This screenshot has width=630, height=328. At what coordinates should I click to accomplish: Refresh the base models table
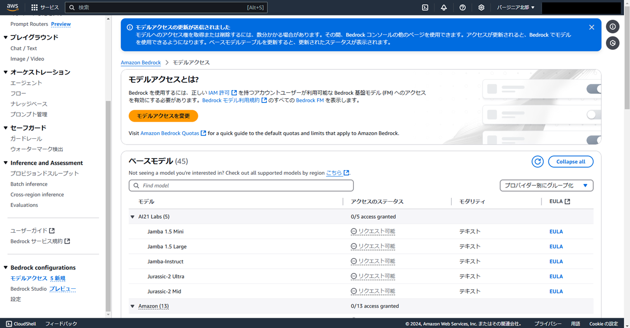[x=537, y=161]
